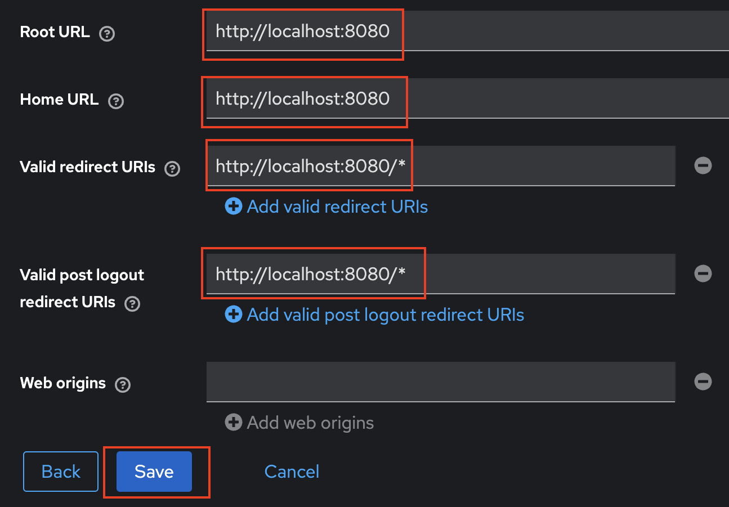This screenshot has width=729, height=507.
Task: Click the help icon beside Valid redirect URIs
Action: click(173, 169)
